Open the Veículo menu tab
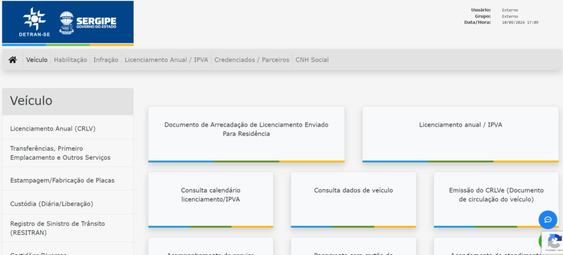 click(37, 60)
